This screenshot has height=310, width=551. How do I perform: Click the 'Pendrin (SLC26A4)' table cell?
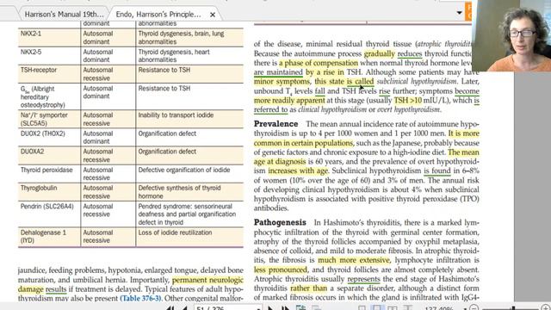[49, 214]
